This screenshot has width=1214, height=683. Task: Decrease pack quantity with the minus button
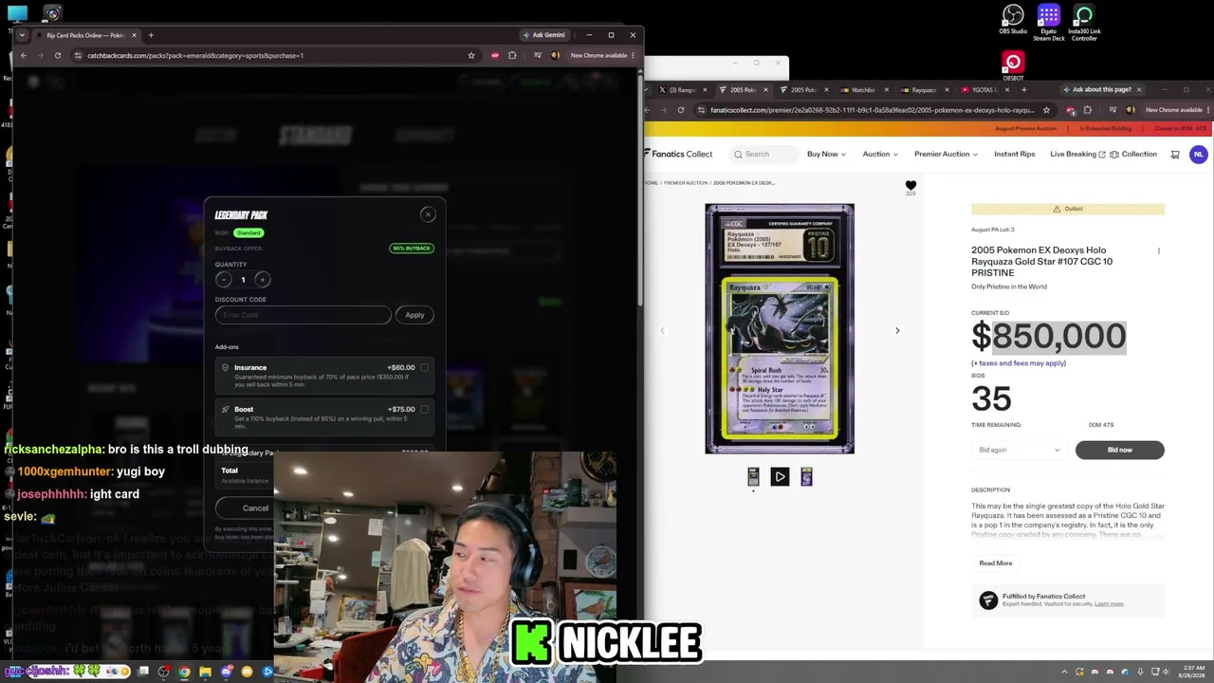pos(224,280)
